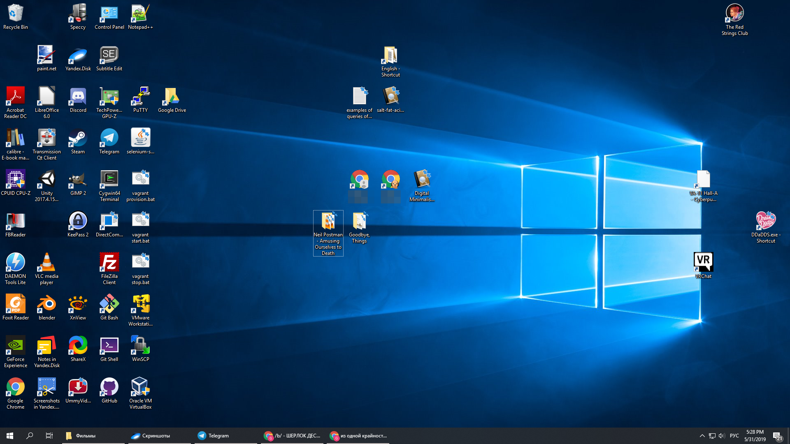This screenshot has height=444, width=790.
Task: Select the Recycle Bin desktop icon
Action: click(16, 16)
